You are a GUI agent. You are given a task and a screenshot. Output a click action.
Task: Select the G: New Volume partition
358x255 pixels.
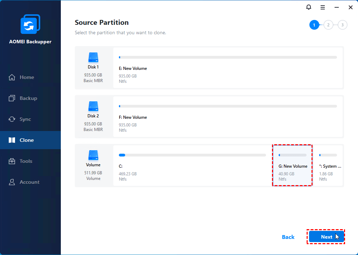pyautogui.click(x=292, y=166)
